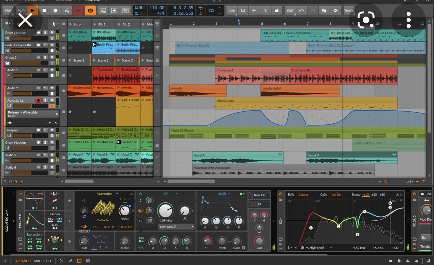
Task: Open Polymer » Wavetable Index lane dropdown
Action: tap(31, 114)
